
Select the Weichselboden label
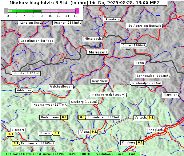pyautogui.click(x=61, y=87)
